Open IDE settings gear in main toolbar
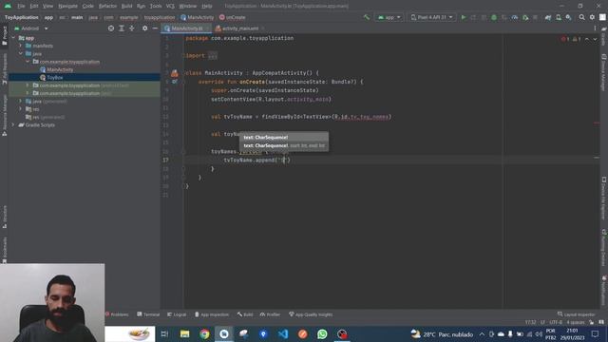Viewport: 608px width, 342px height. point(592,17)
